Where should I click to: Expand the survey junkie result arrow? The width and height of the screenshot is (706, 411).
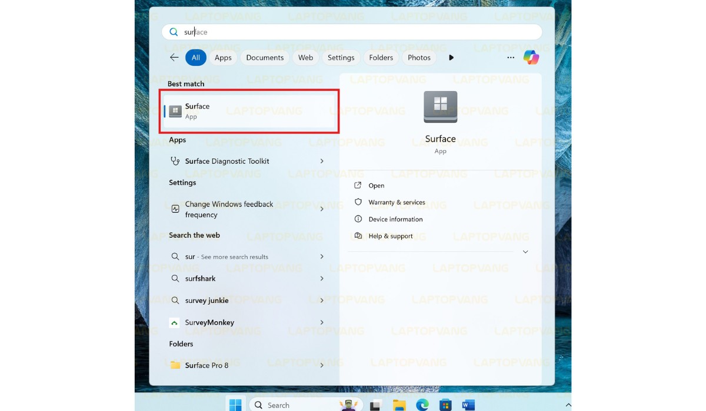coord(322,300)
